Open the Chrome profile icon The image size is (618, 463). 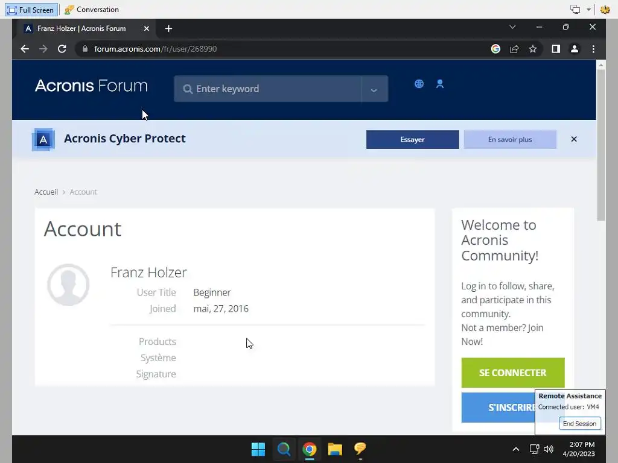[575, 49]
